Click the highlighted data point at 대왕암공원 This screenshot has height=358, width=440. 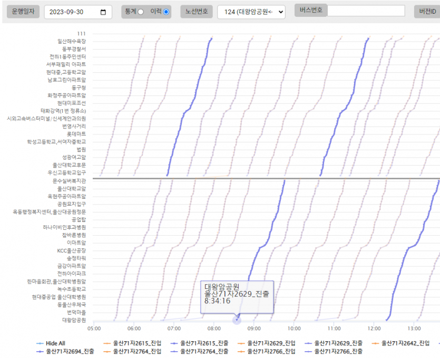(x=237, y=320)
